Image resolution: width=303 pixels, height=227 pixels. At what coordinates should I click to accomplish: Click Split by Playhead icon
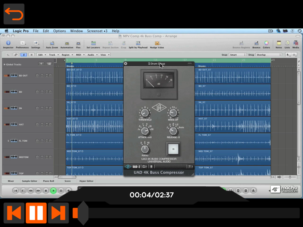coord(138,44)
